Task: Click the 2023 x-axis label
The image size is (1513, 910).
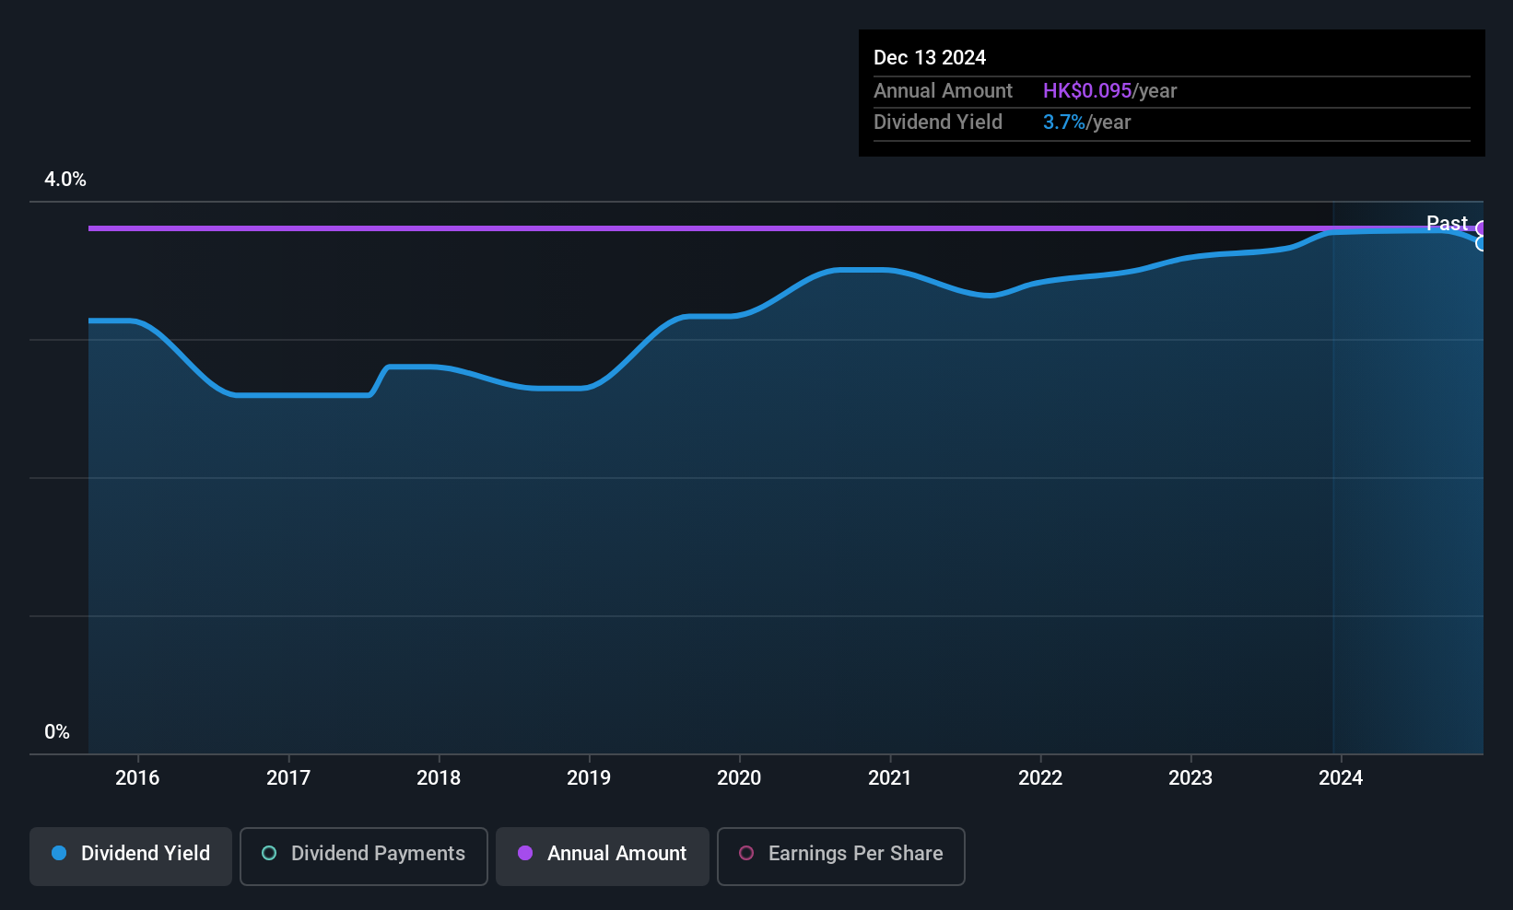Action: pyautogui.click(x=1190, y=777)
